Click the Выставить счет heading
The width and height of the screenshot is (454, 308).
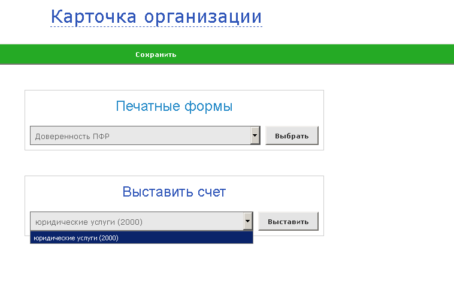pos(174,192)
